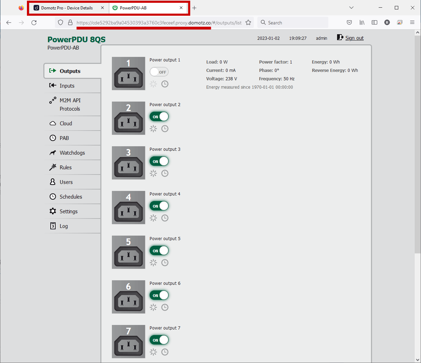
Task: Open a new browser tab
Action: pos(194,8)
